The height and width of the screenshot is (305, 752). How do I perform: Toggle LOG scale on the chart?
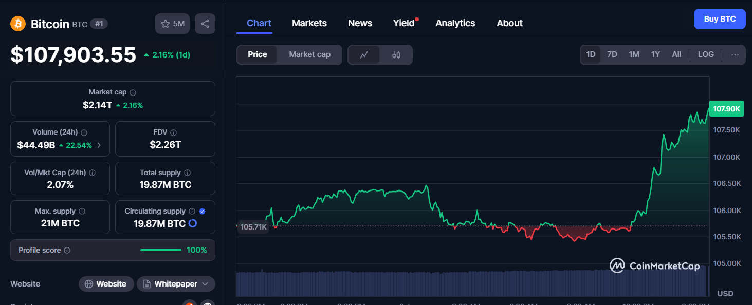(x=706, y=54)
